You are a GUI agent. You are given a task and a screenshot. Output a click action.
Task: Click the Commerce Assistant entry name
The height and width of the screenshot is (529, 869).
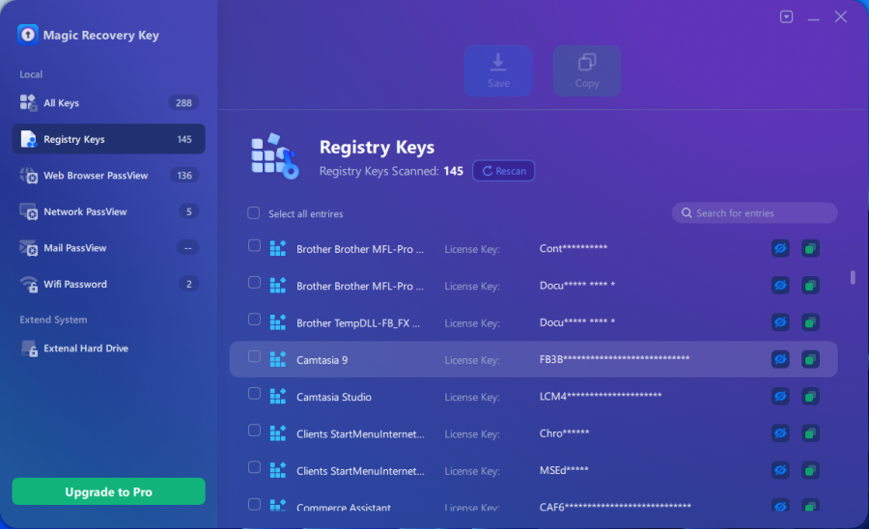344,507
